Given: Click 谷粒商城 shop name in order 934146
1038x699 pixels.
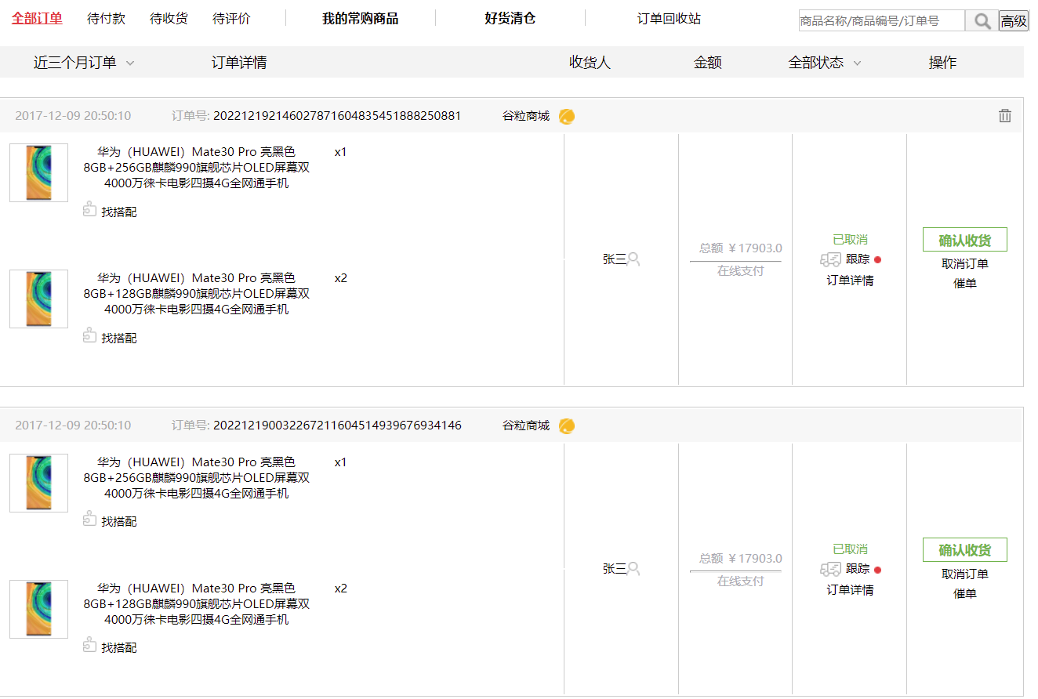Looking at the screenshot, I should [x=526, y=426].
